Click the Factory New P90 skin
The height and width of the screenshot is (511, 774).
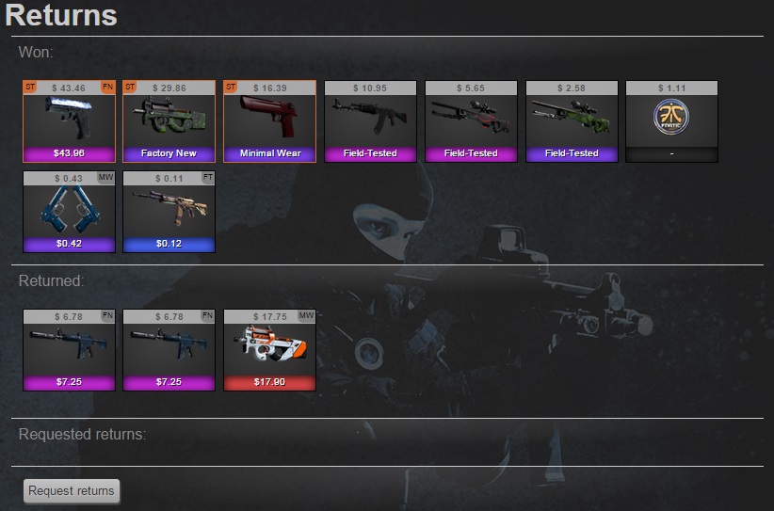(169, 121)
